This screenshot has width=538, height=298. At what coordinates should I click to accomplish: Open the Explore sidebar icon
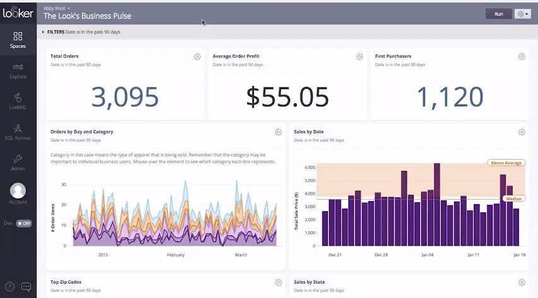click(x=18, y=68)
